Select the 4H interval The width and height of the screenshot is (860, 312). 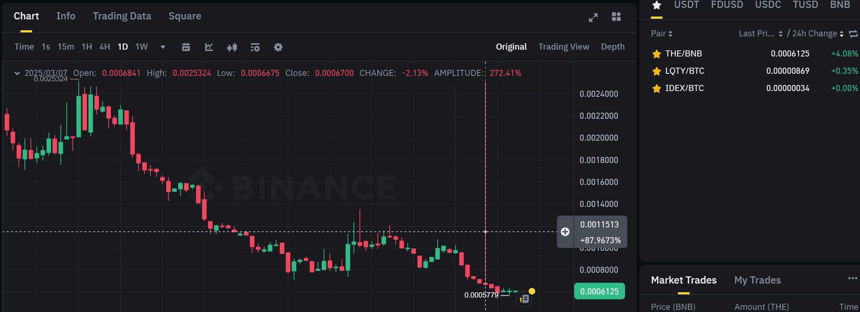105,47
